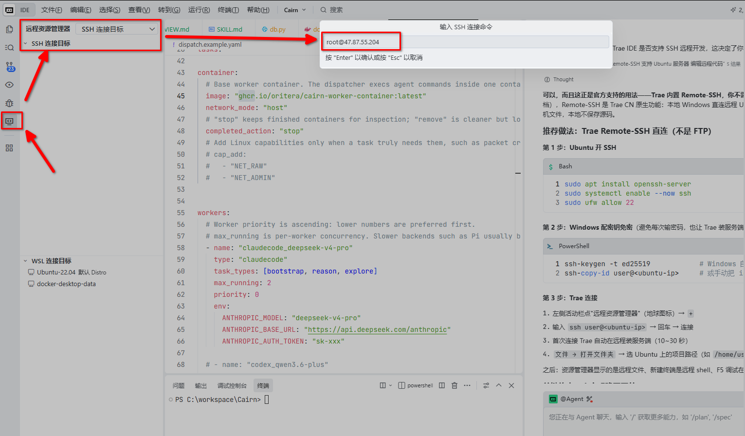Select the Ubuntu-22.04 默认 Distro entry

click(71, 272)
